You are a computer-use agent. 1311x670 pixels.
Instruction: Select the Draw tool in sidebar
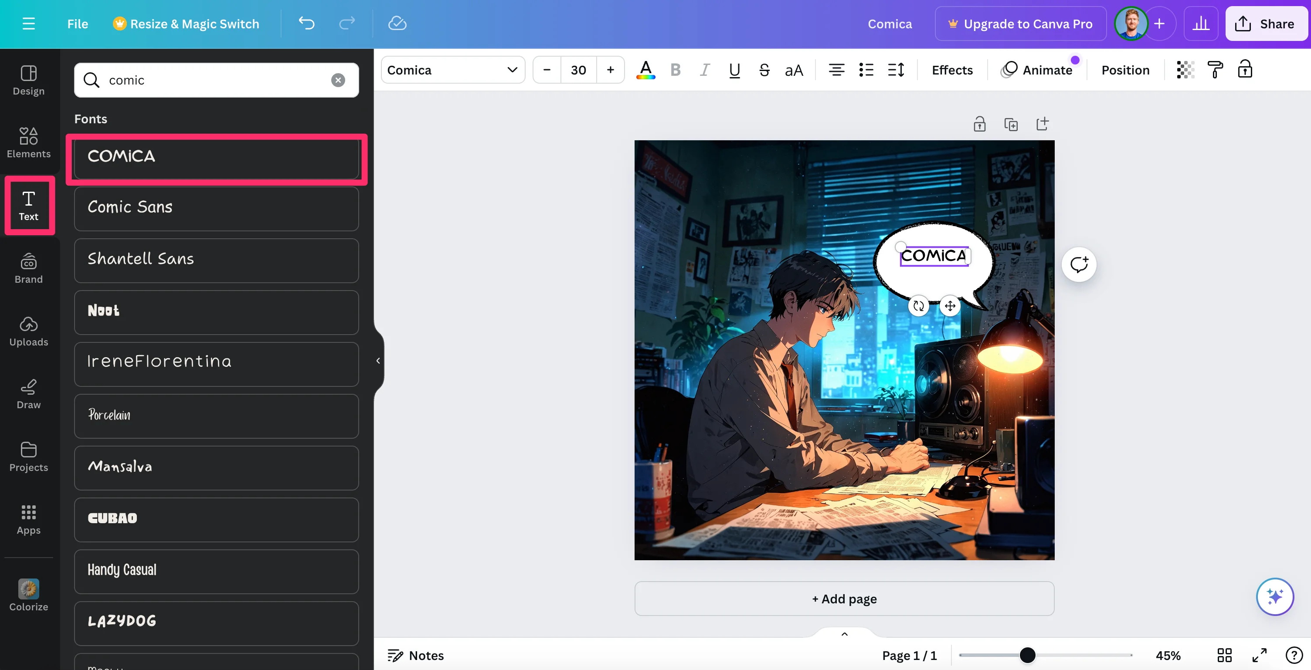click(28, 394)
